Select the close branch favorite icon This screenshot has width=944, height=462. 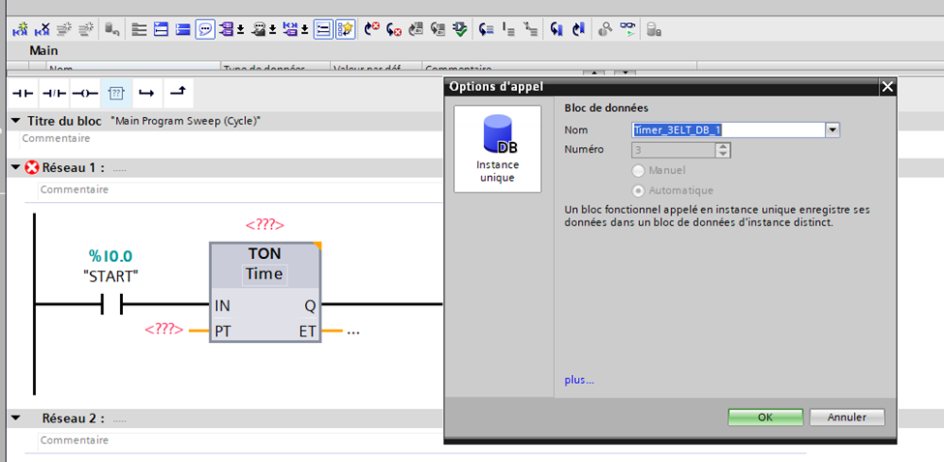177,93
